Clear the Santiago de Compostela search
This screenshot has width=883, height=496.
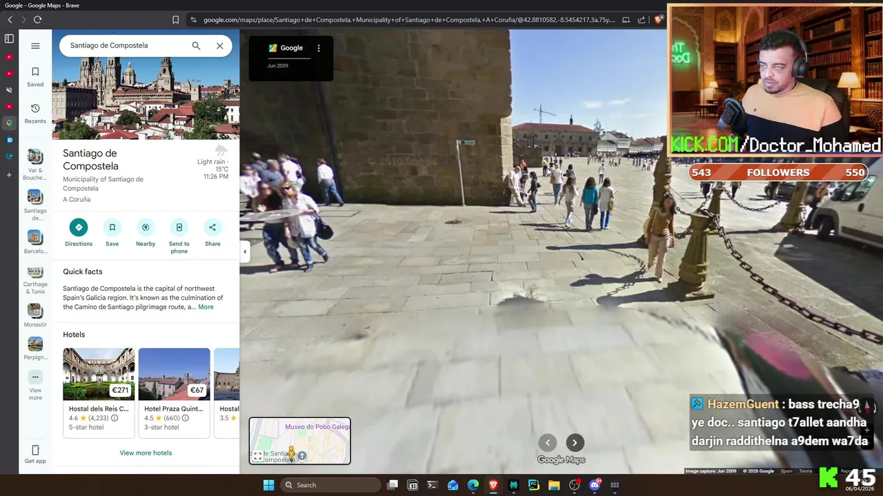click(219, 45)
